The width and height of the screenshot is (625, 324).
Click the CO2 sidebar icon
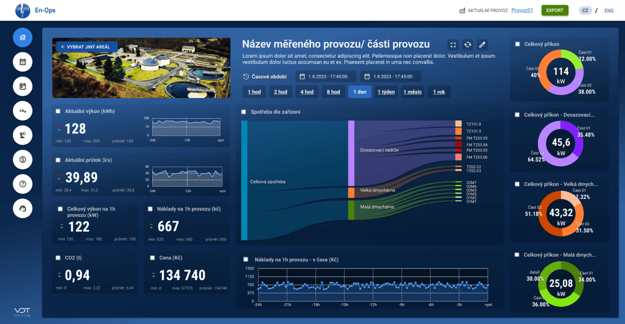[x=22, y=111]
